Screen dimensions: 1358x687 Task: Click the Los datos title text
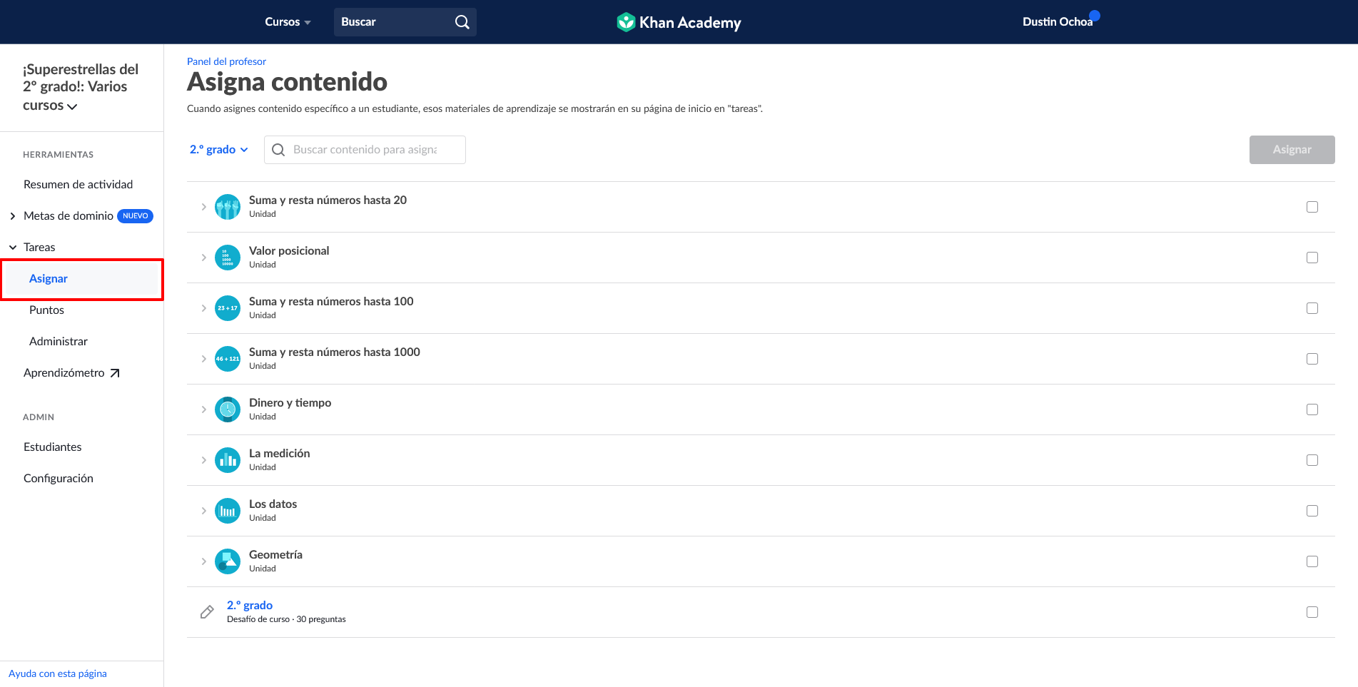point(273,504)
